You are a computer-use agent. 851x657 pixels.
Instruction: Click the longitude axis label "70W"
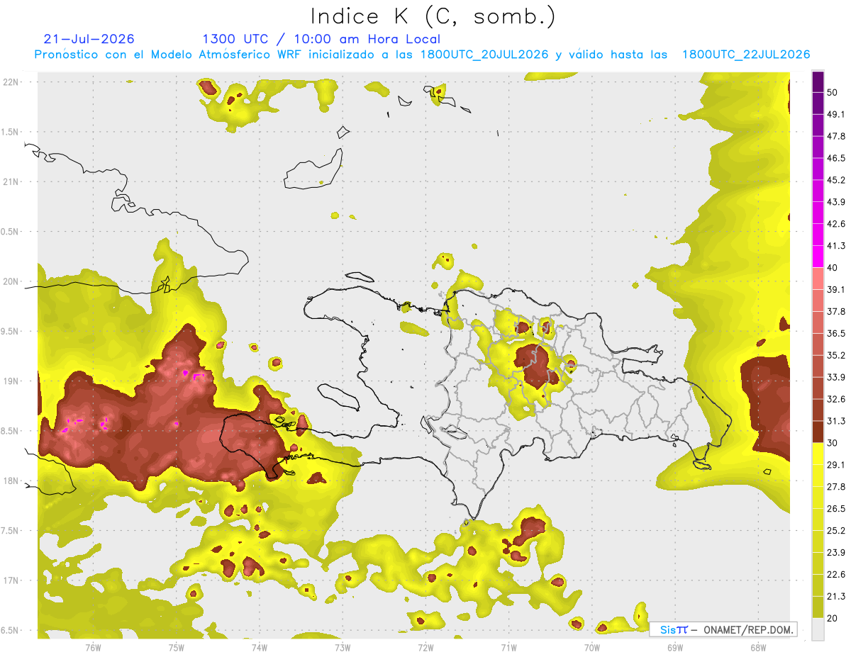591,646
